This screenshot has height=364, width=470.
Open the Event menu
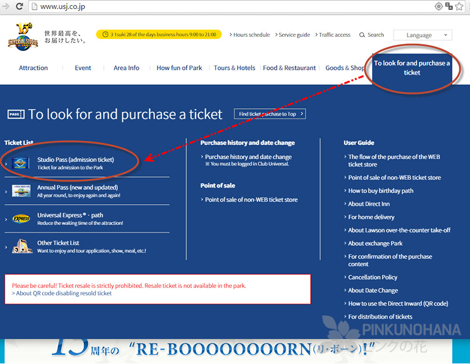pyautogui.click(x=83, y=68)
